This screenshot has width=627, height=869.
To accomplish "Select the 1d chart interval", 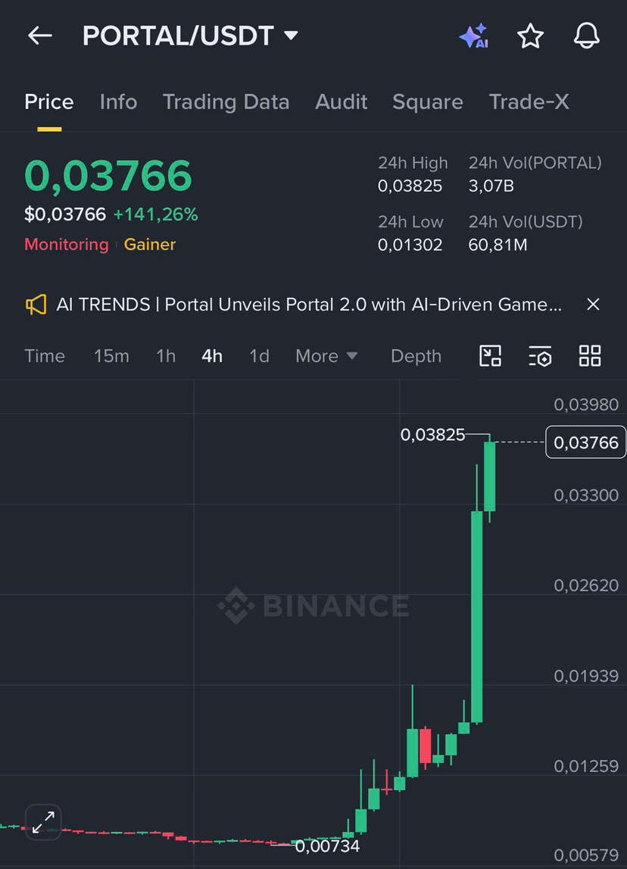I will point(259,356).
